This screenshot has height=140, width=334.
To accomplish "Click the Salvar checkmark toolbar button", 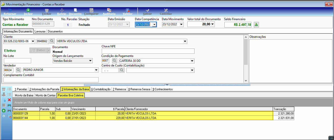I will (147, 12).
